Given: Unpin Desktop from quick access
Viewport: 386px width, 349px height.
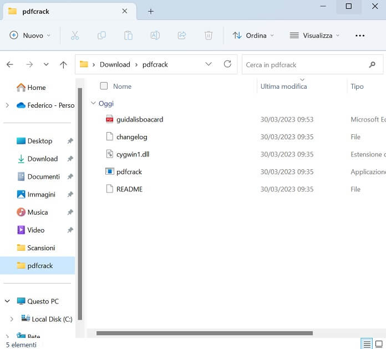Looking at the screenshot, I should (70, 141).
